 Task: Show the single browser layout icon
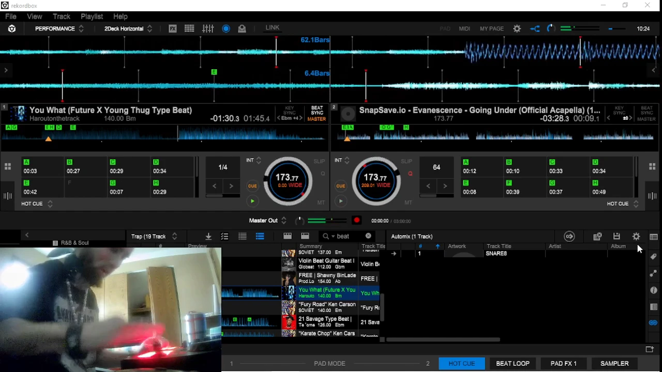[305, 236]
